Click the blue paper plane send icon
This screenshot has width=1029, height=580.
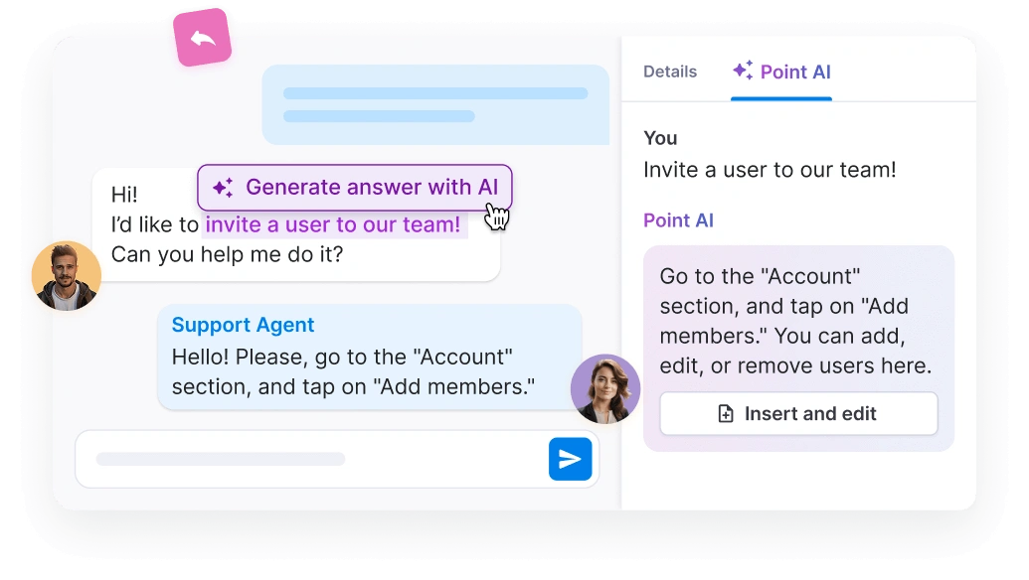[570, 459]
